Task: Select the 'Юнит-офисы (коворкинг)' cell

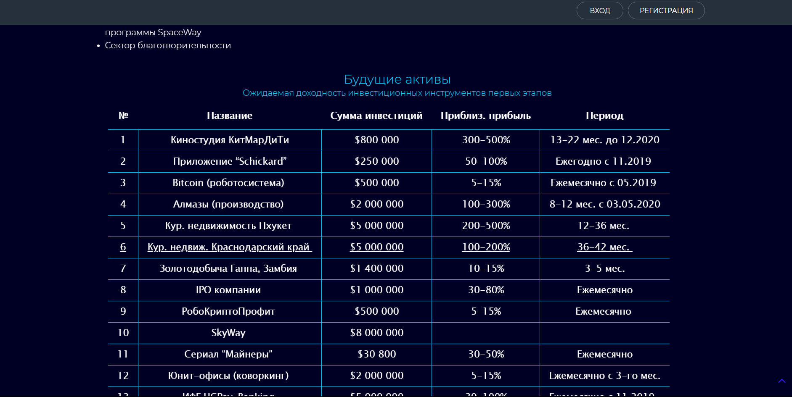Action: (x=230, y=376)
